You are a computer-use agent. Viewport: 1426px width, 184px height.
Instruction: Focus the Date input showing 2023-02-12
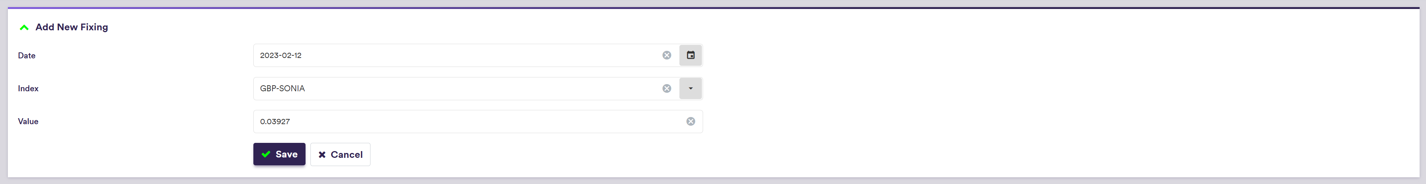[454, 55]
